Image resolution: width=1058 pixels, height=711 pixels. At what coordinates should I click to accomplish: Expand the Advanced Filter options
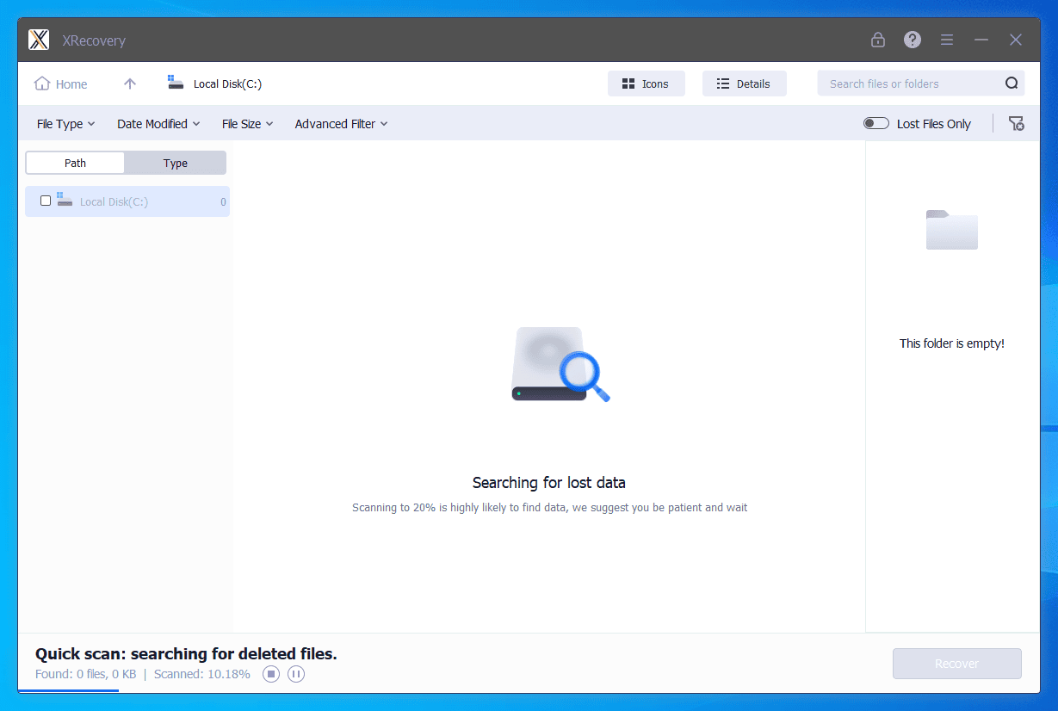[340, 123]
